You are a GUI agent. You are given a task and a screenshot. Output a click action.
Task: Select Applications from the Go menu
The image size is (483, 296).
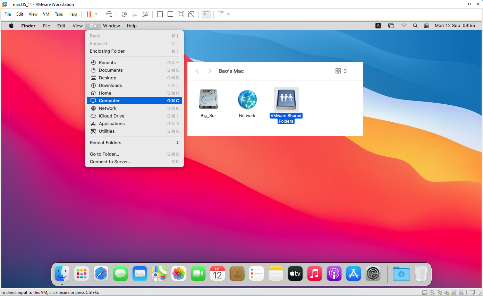[134, 123]
